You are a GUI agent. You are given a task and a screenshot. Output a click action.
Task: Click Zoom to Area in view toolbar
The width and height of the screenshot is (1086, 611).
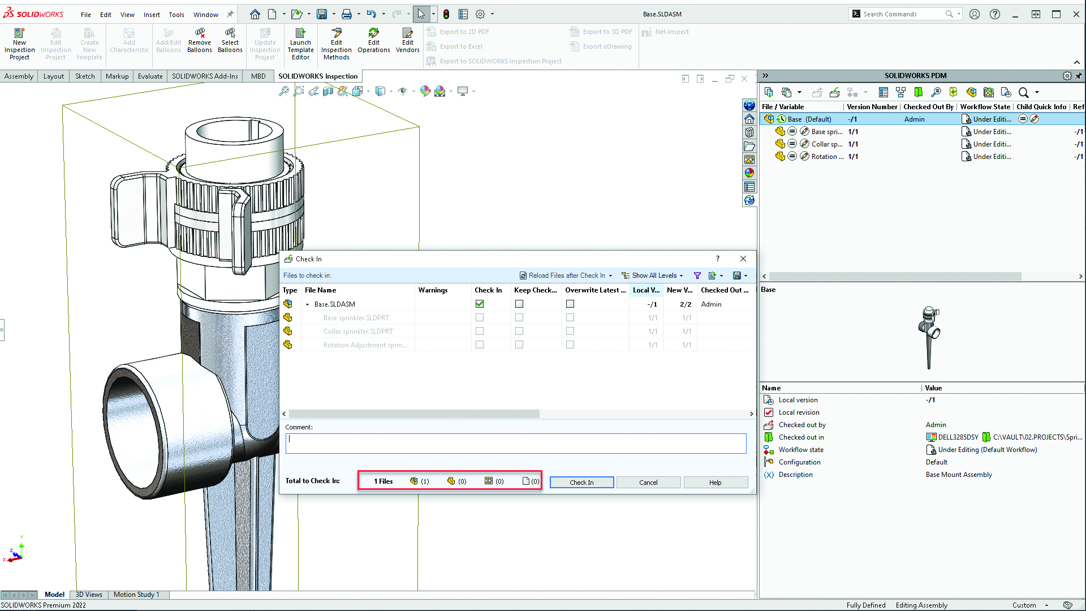(x=299, y=91)
